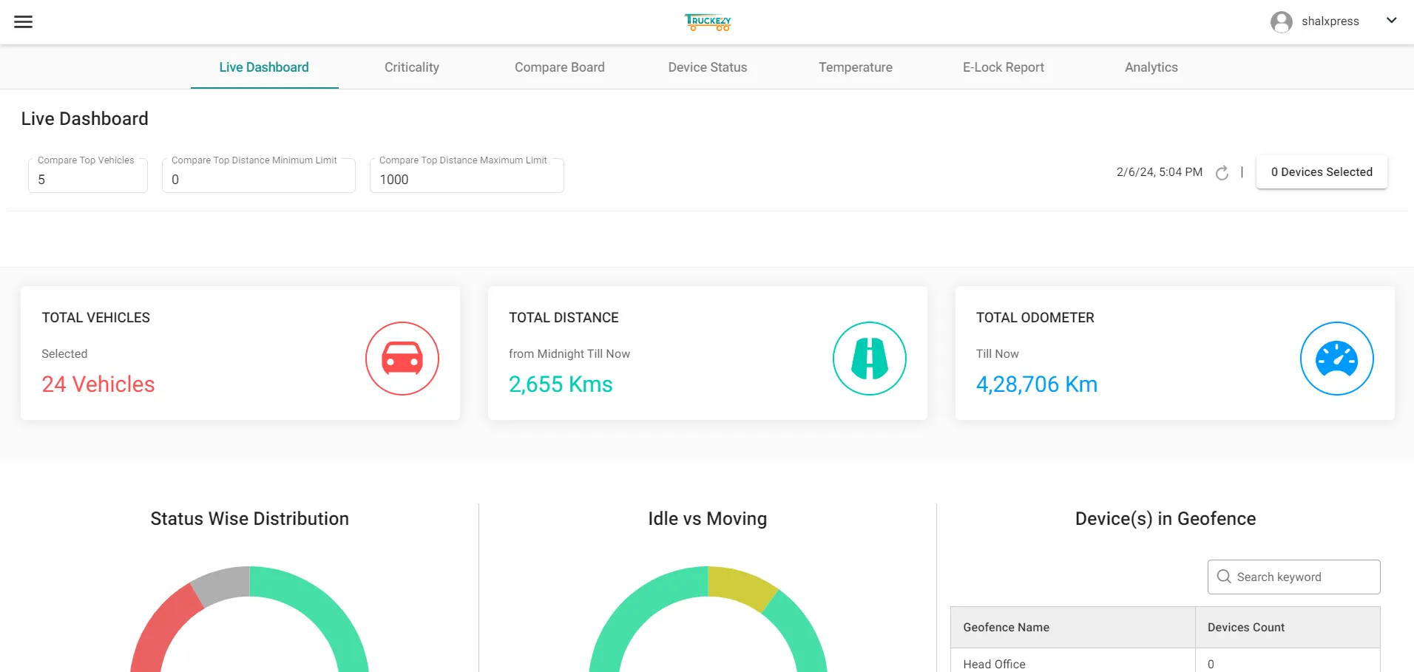Focus the Compare Top Vehicles field
Image resolution: width=1414 pixels, height=672 pixels.
pos(88,176)
